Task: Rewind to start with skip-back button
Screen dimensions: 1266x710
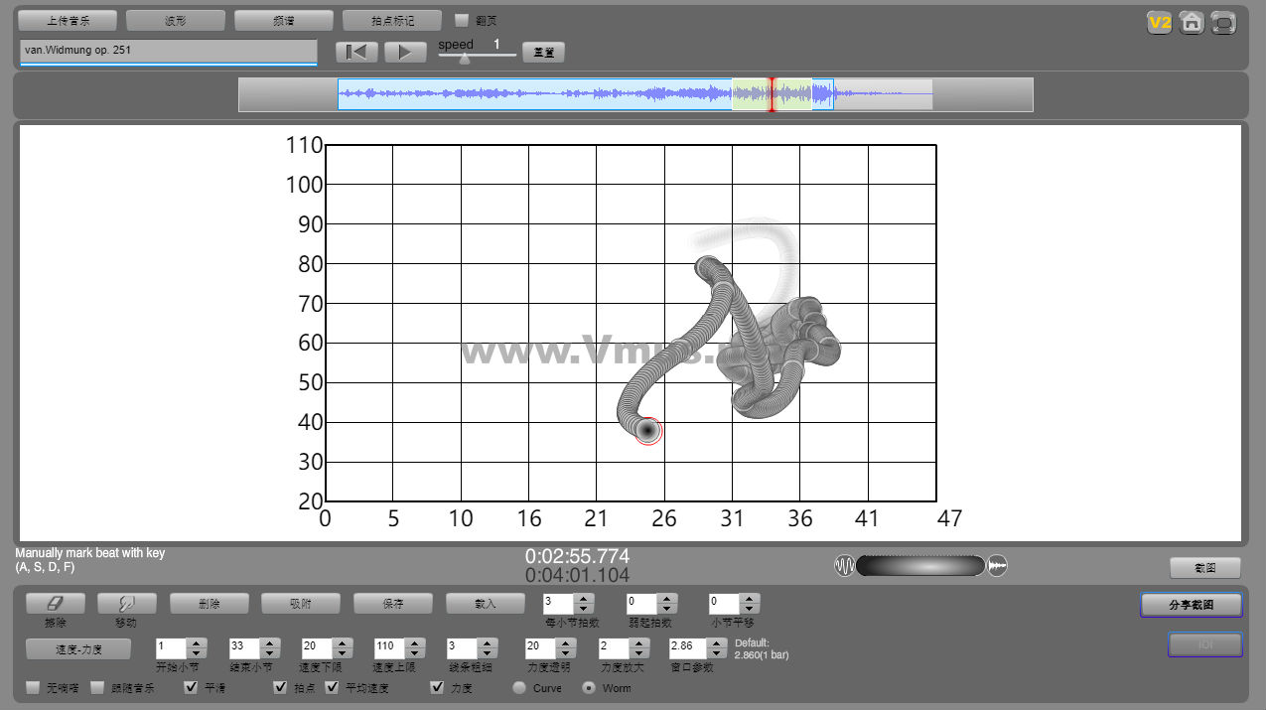Action: point(355,53)
